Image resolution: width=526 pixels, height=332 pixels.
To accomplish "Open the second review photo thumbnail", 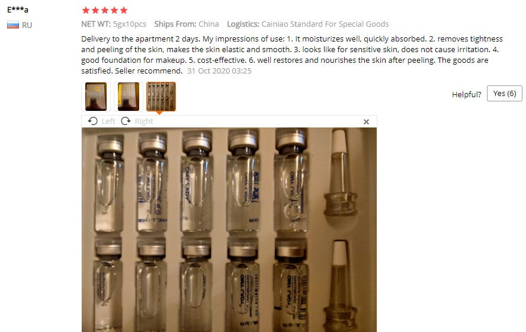I will [129, 97].
